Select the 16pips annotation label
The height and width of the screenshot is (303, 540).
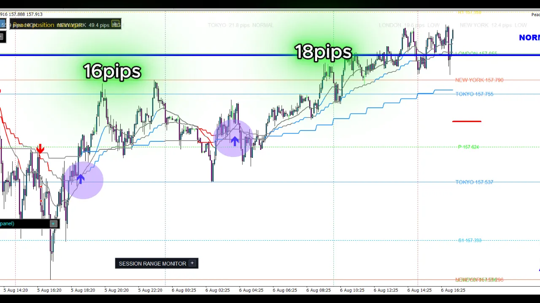112,71
